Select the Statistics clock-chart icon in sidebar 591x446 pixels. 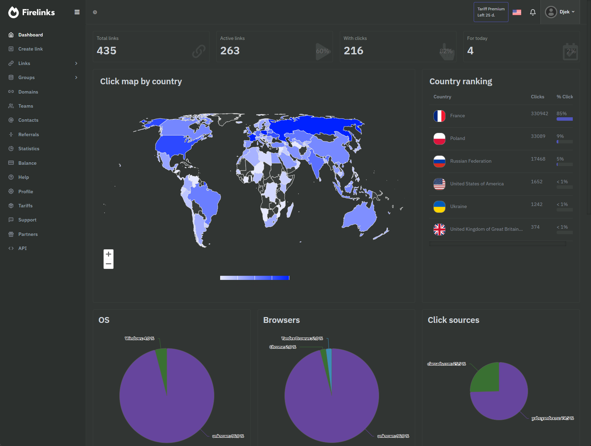point(11,149)
